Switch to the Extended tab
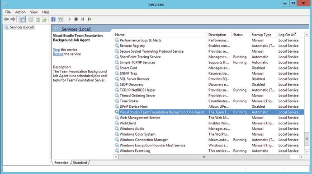 (x=61, y=163)
